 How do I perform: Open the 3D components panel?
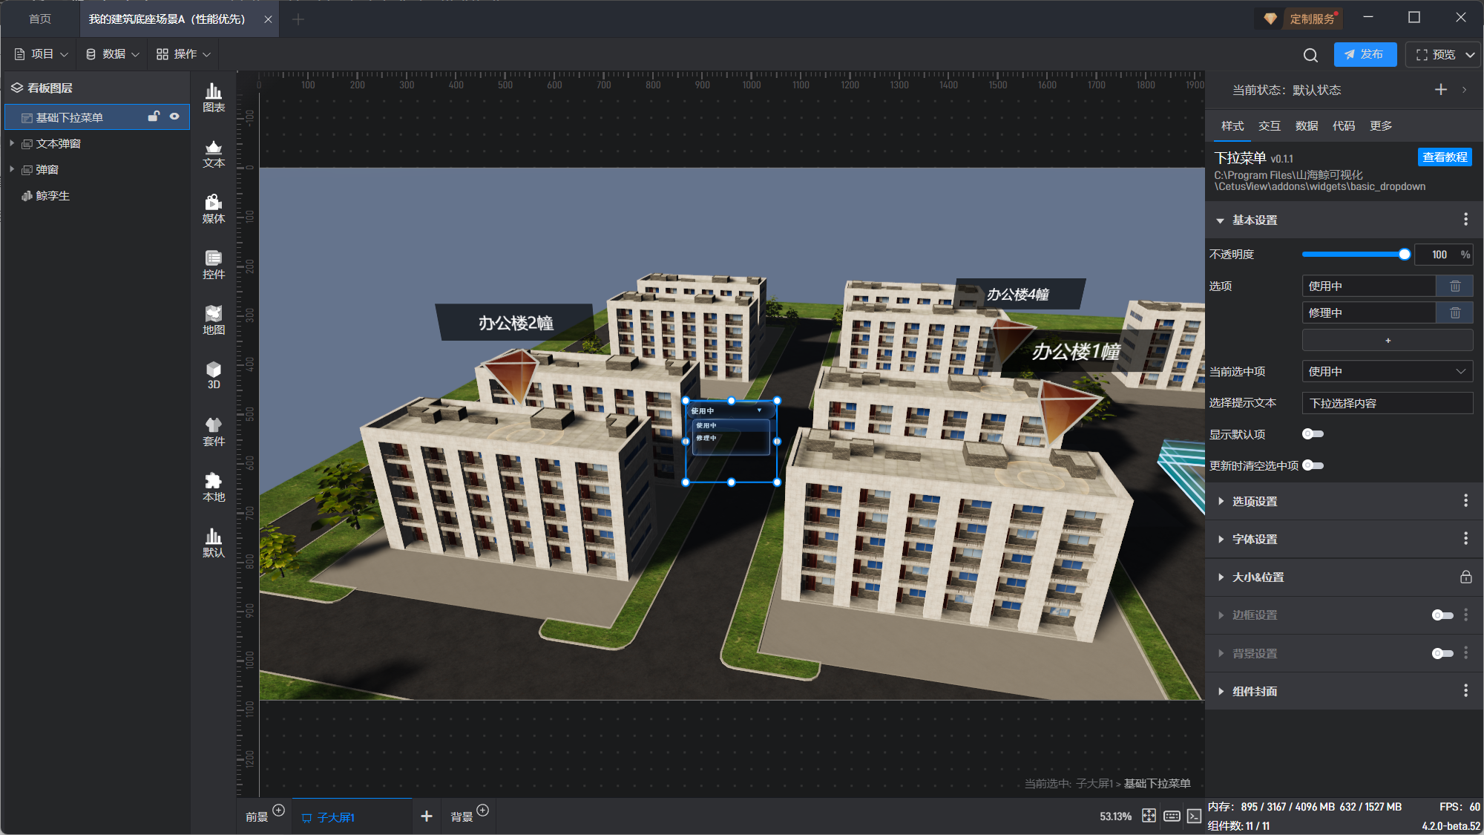pos(214,375)
